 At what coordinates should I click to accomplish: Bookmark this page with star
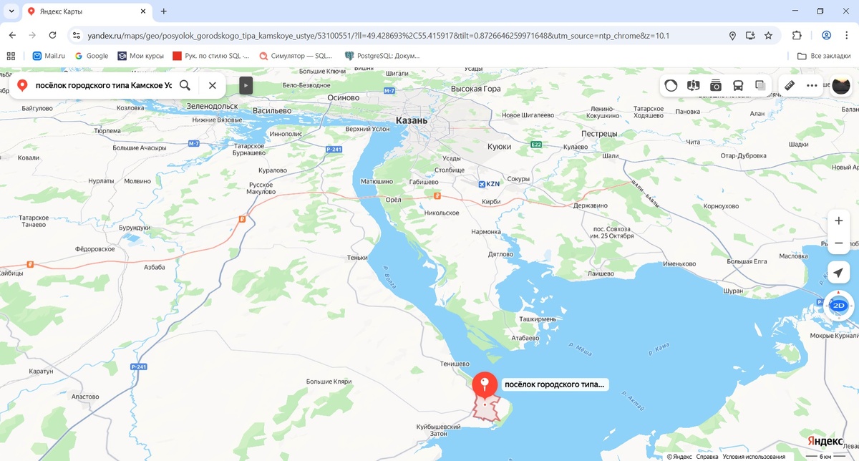768,35
